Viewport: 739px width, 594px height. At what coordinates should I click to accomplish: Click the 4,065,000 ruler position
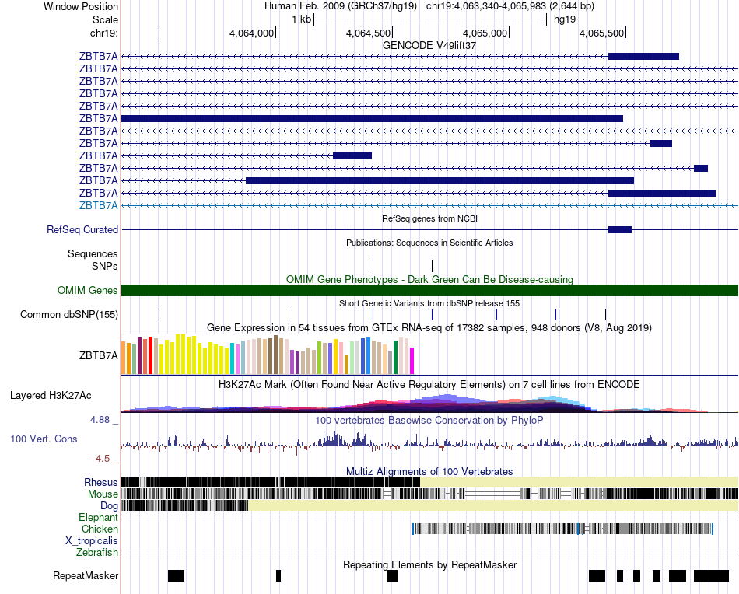click(x=485, y=33)
